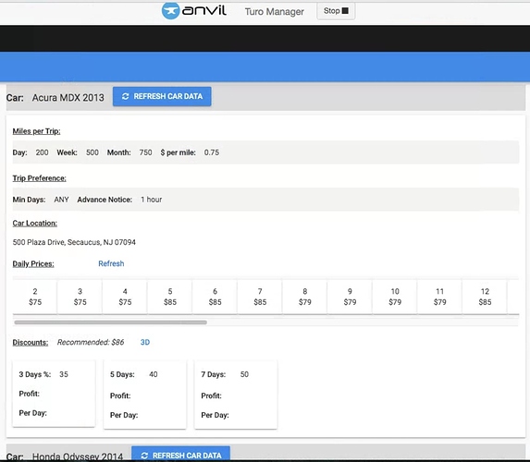Open the 3D discounts link
530x462 pixels.
(x=145, y=342)
